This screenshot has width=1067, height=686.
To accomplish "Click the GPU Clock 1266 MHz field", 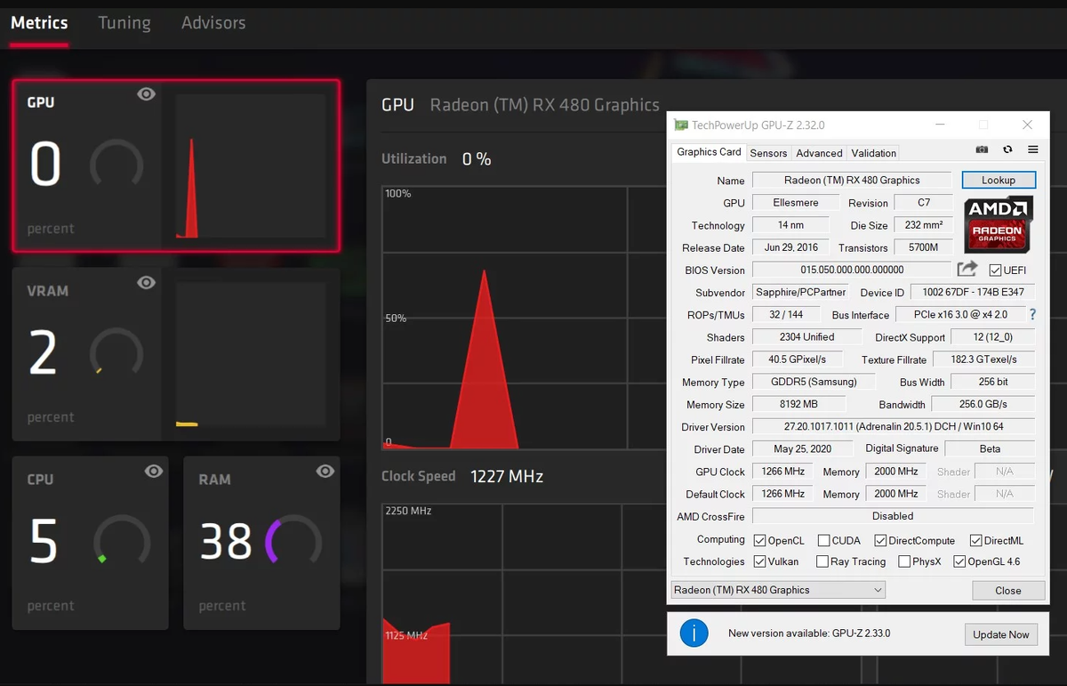I will [x=783, y=472].
